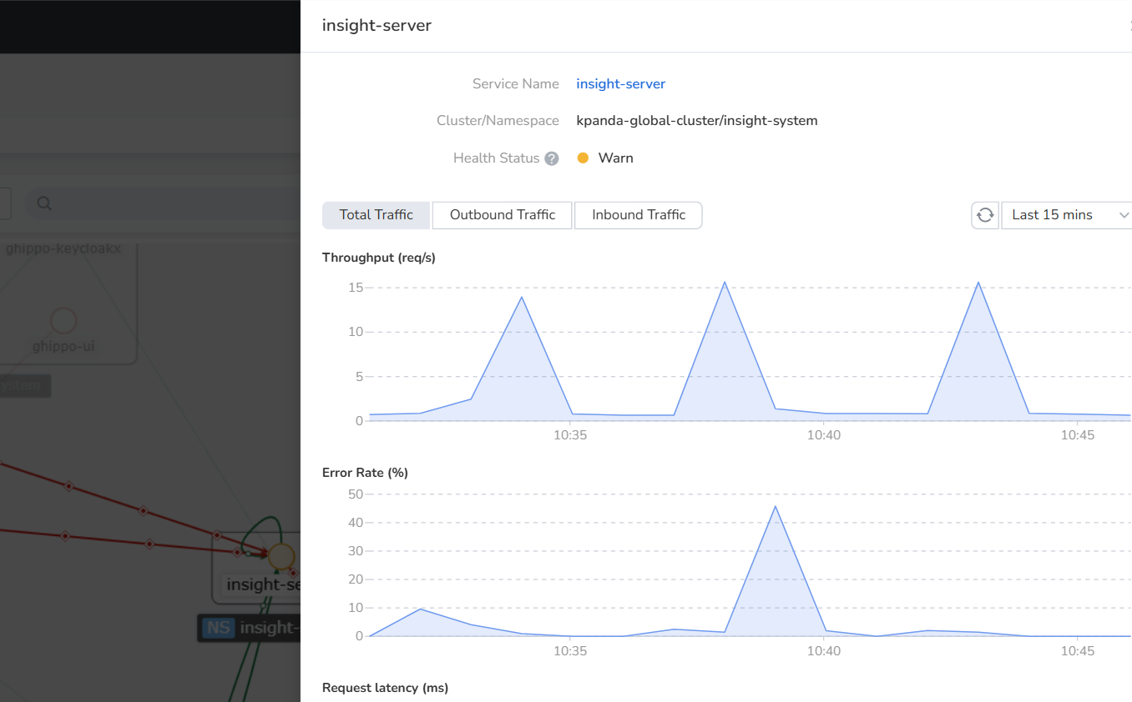Click the search magnifier in the topology panel
The image size is (1132, 702).
(x=44, y=203)
